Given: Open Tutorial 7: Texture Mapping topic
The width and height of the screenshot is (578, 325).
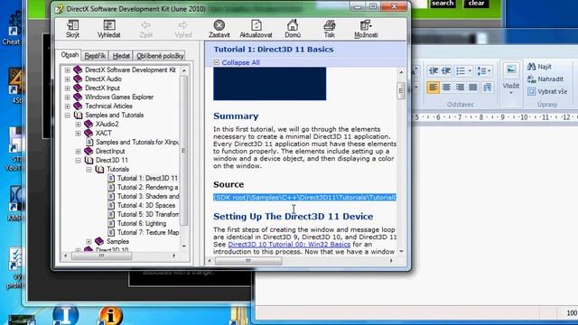Looking at the screenshot, I should 148,233.
